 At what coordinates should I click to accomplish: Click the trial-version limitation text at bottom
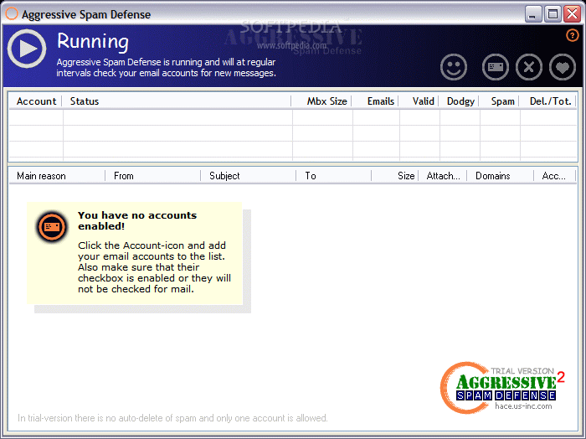coord(172,418)
